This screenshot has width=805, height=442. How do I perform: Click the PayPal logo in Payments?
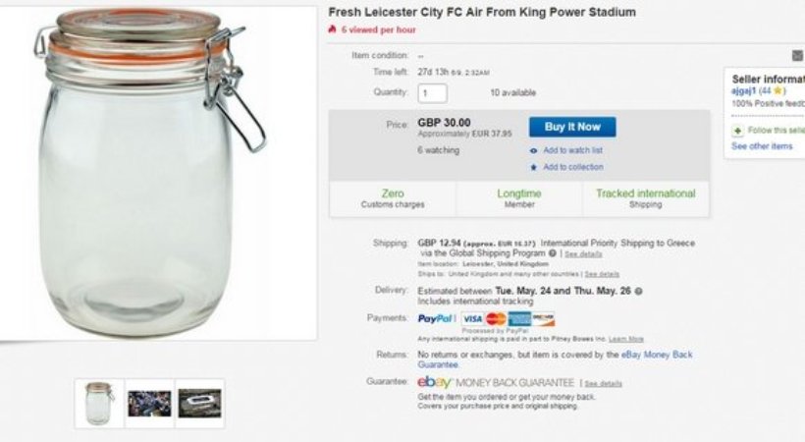(x=436, y=319)
